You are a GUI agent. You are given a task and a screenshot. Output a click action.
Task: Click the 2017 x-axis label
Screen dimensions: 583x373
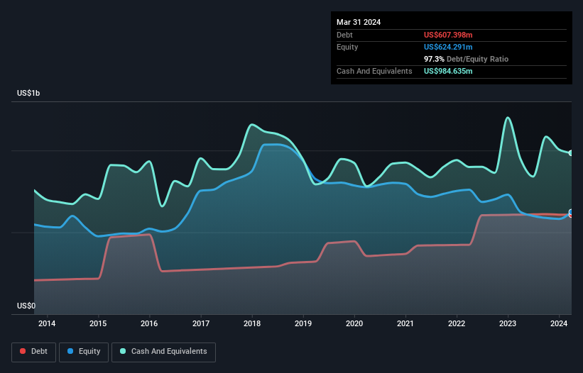coord(201,323)
